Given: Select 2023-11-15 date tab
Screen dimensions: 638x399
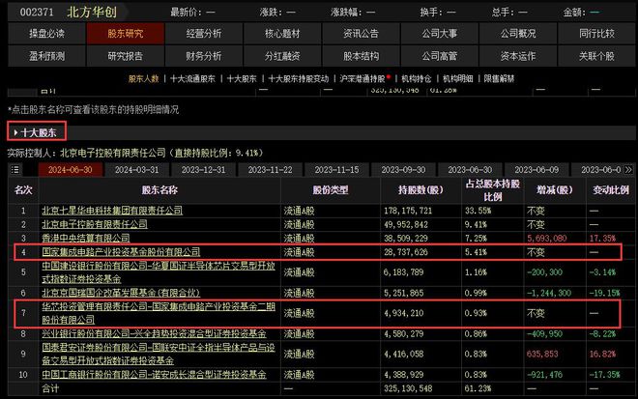Looking at the screenshot, I should pyautogui.click(x=337, y=170).
